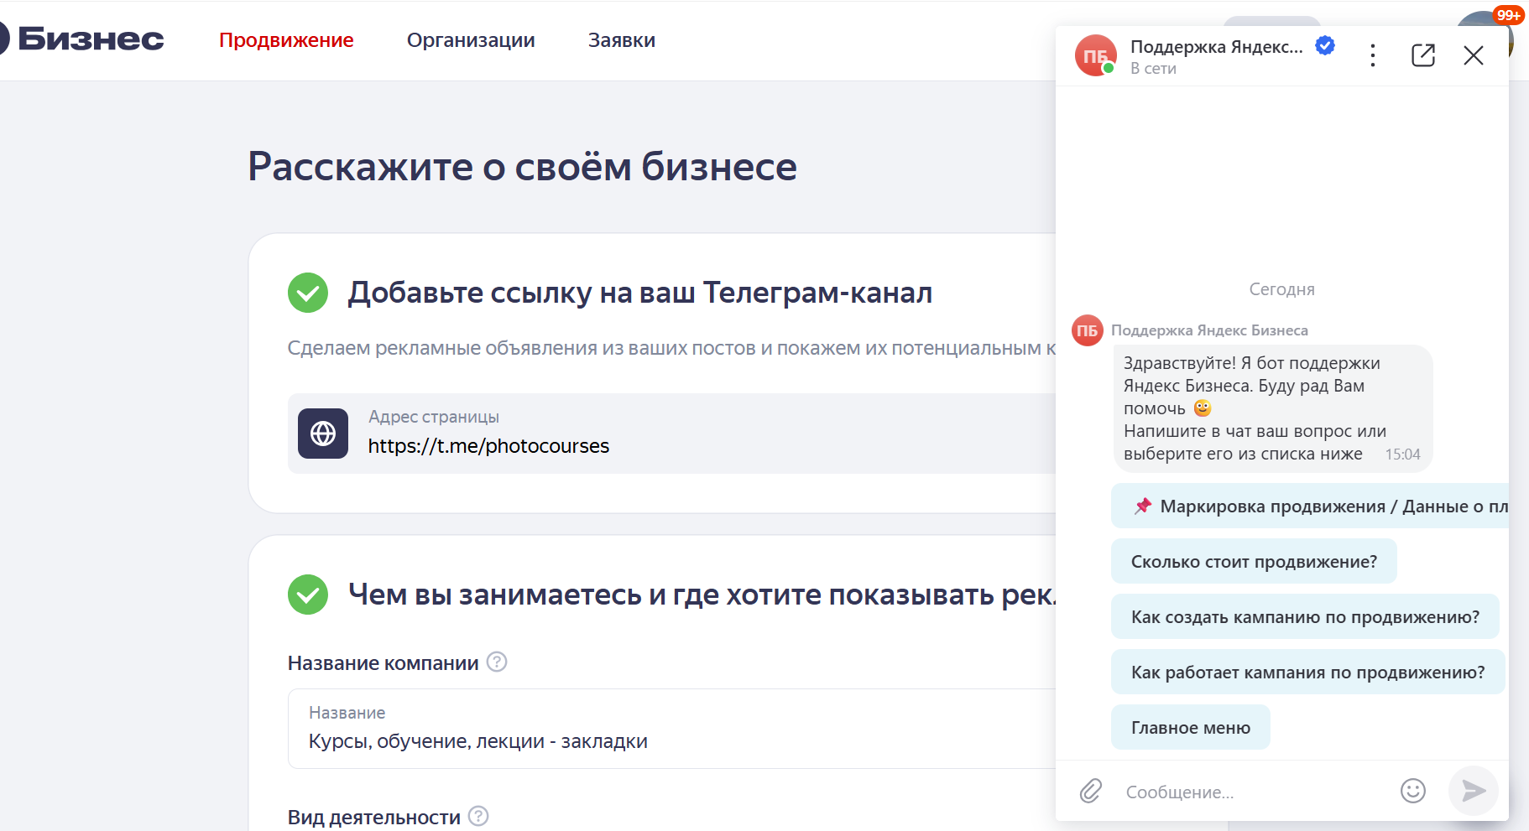
Task: Click the В сети status text
Action: pyautogui.click(x=1153, y=69)
